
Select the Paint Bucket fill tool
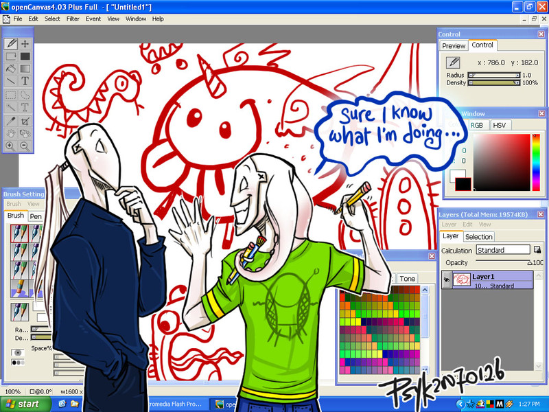tap(11, 69)
